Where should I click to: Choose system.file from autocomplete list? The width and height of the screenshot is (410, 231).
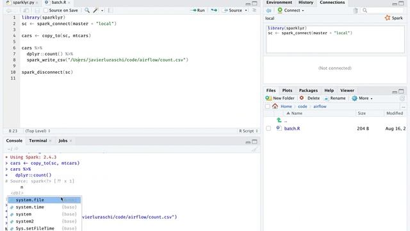[44, 200]
